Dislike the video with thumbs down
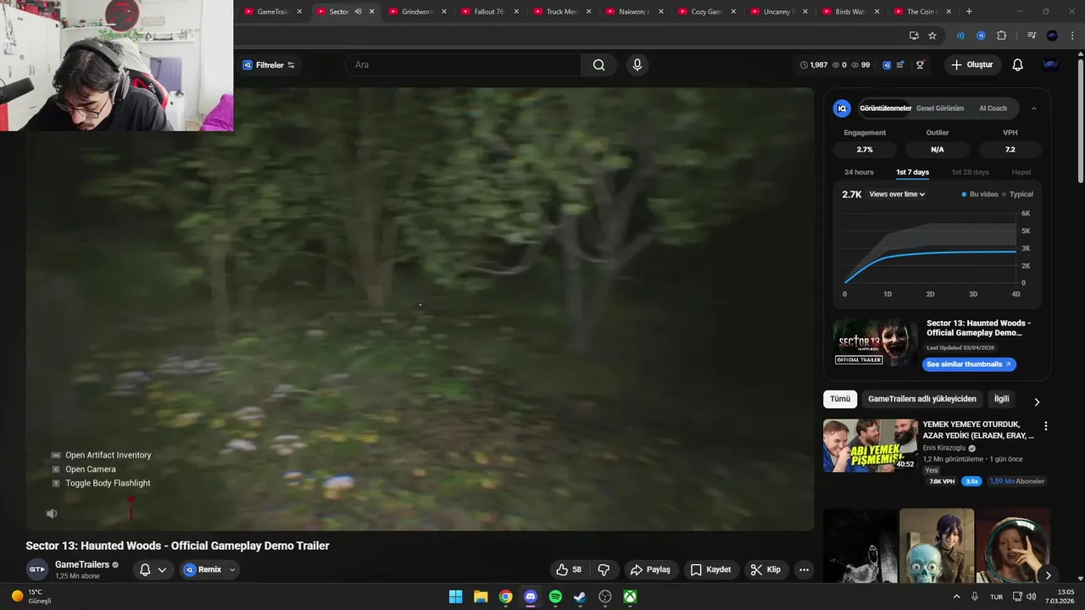The height and width of the screenshot is (610, 1085). (x=604, y=569)
